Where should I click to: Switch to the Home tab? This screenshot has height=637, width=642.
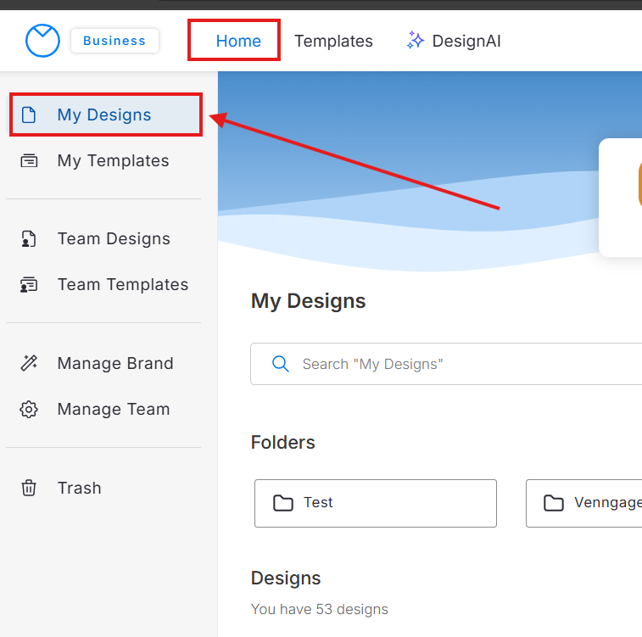(x=238, y=41)
